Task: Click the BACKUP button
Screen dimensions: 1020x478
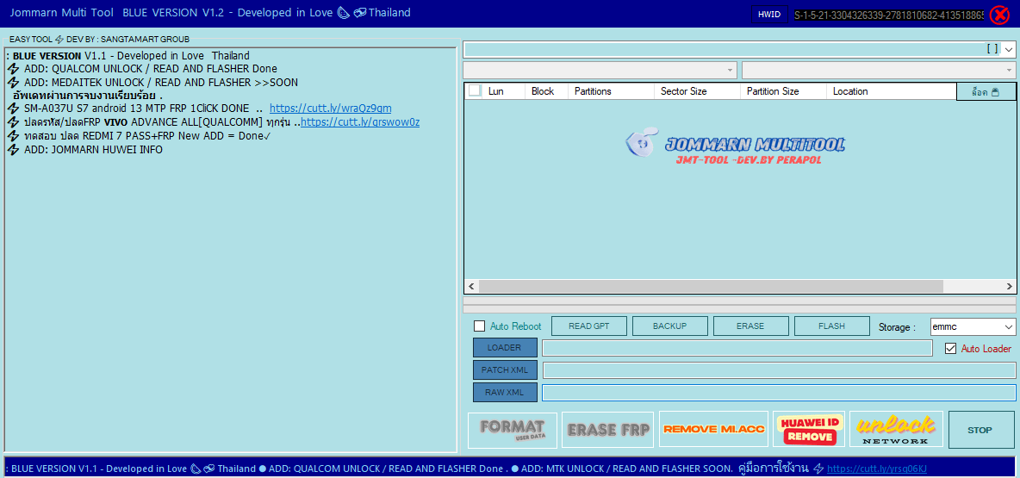Action: pos(670,326)
